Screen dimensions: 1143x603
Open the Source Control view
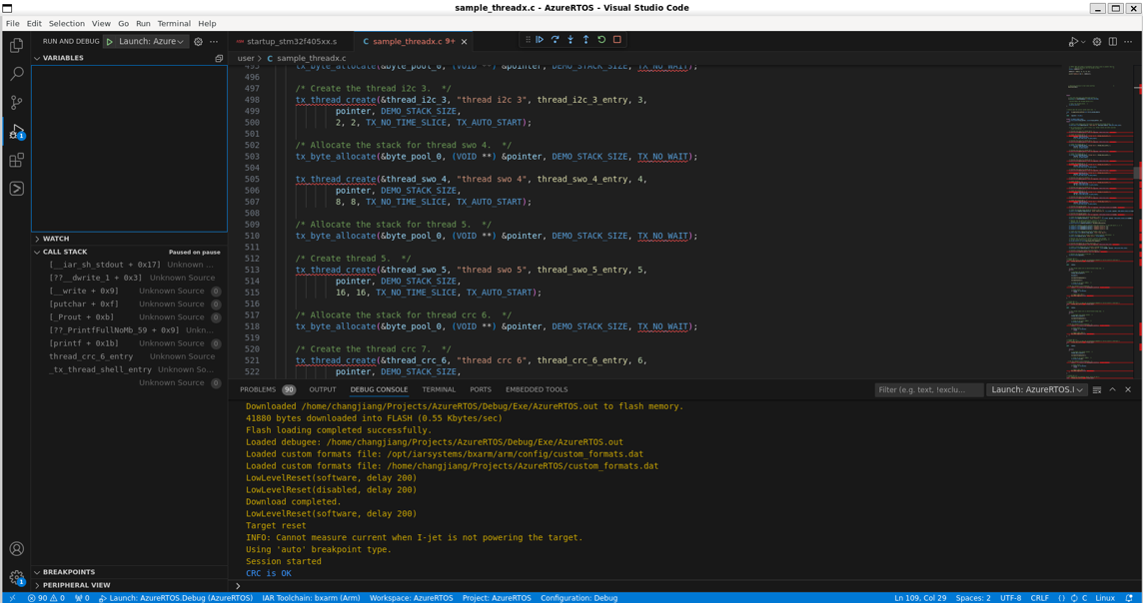(16, 103)
